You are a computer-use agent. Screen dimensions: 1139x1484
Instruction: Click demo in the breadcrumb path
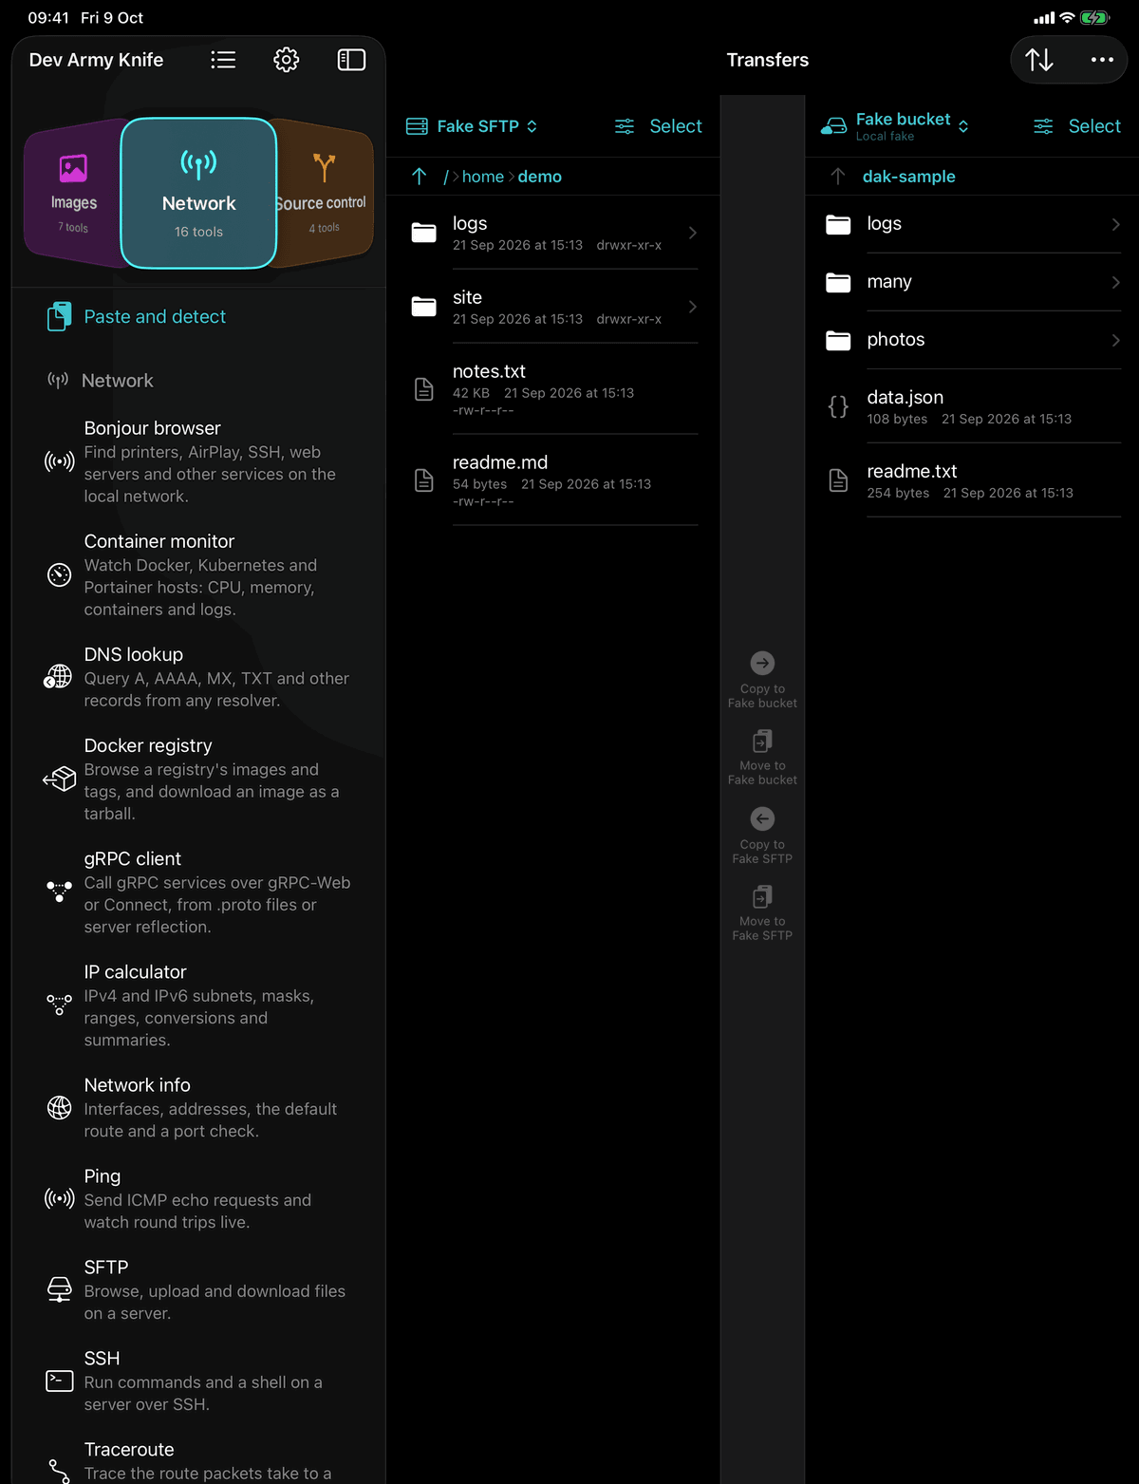[x=540, y=177]
